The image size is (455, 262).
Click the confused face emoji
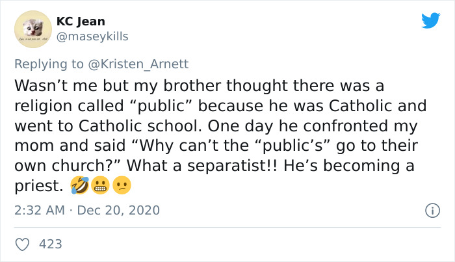122,186
